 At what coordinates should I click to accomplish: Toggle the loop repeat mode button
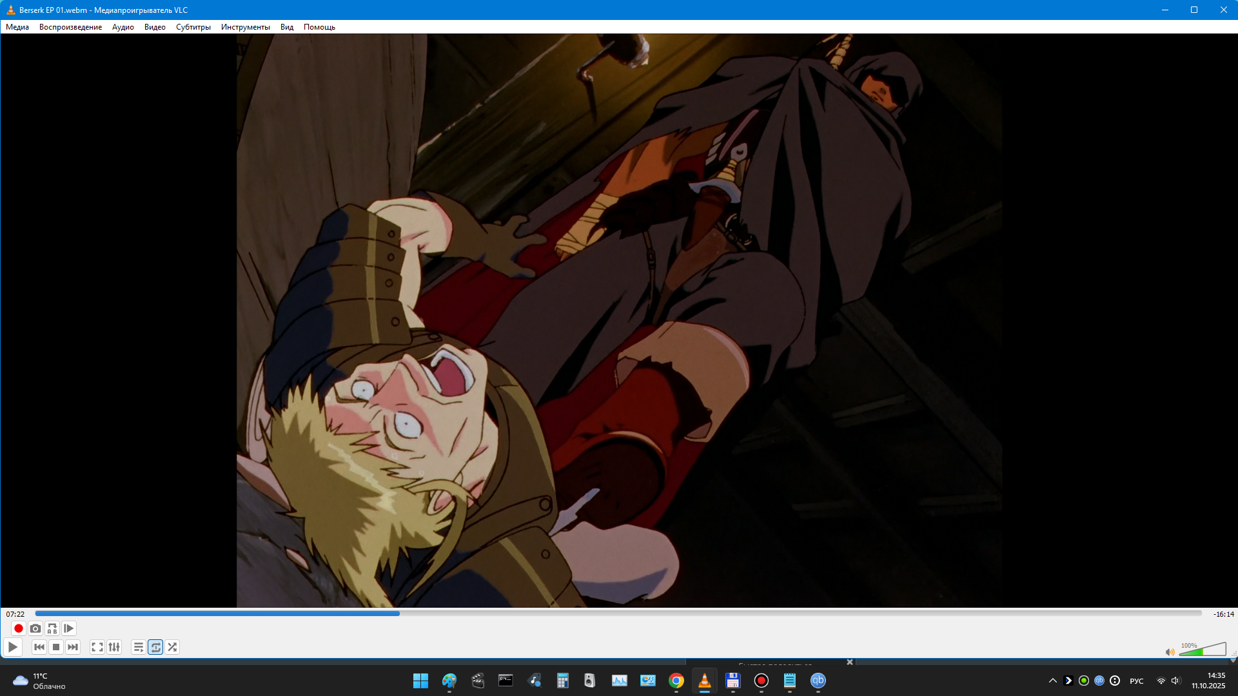(155, 647)
